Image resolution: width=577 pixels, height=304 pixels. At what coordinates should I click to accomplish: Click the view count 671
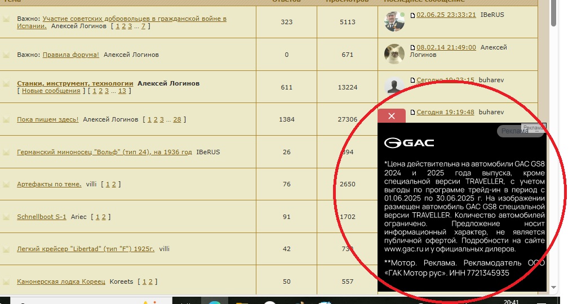pyautogui.click(x=347, y=55)
